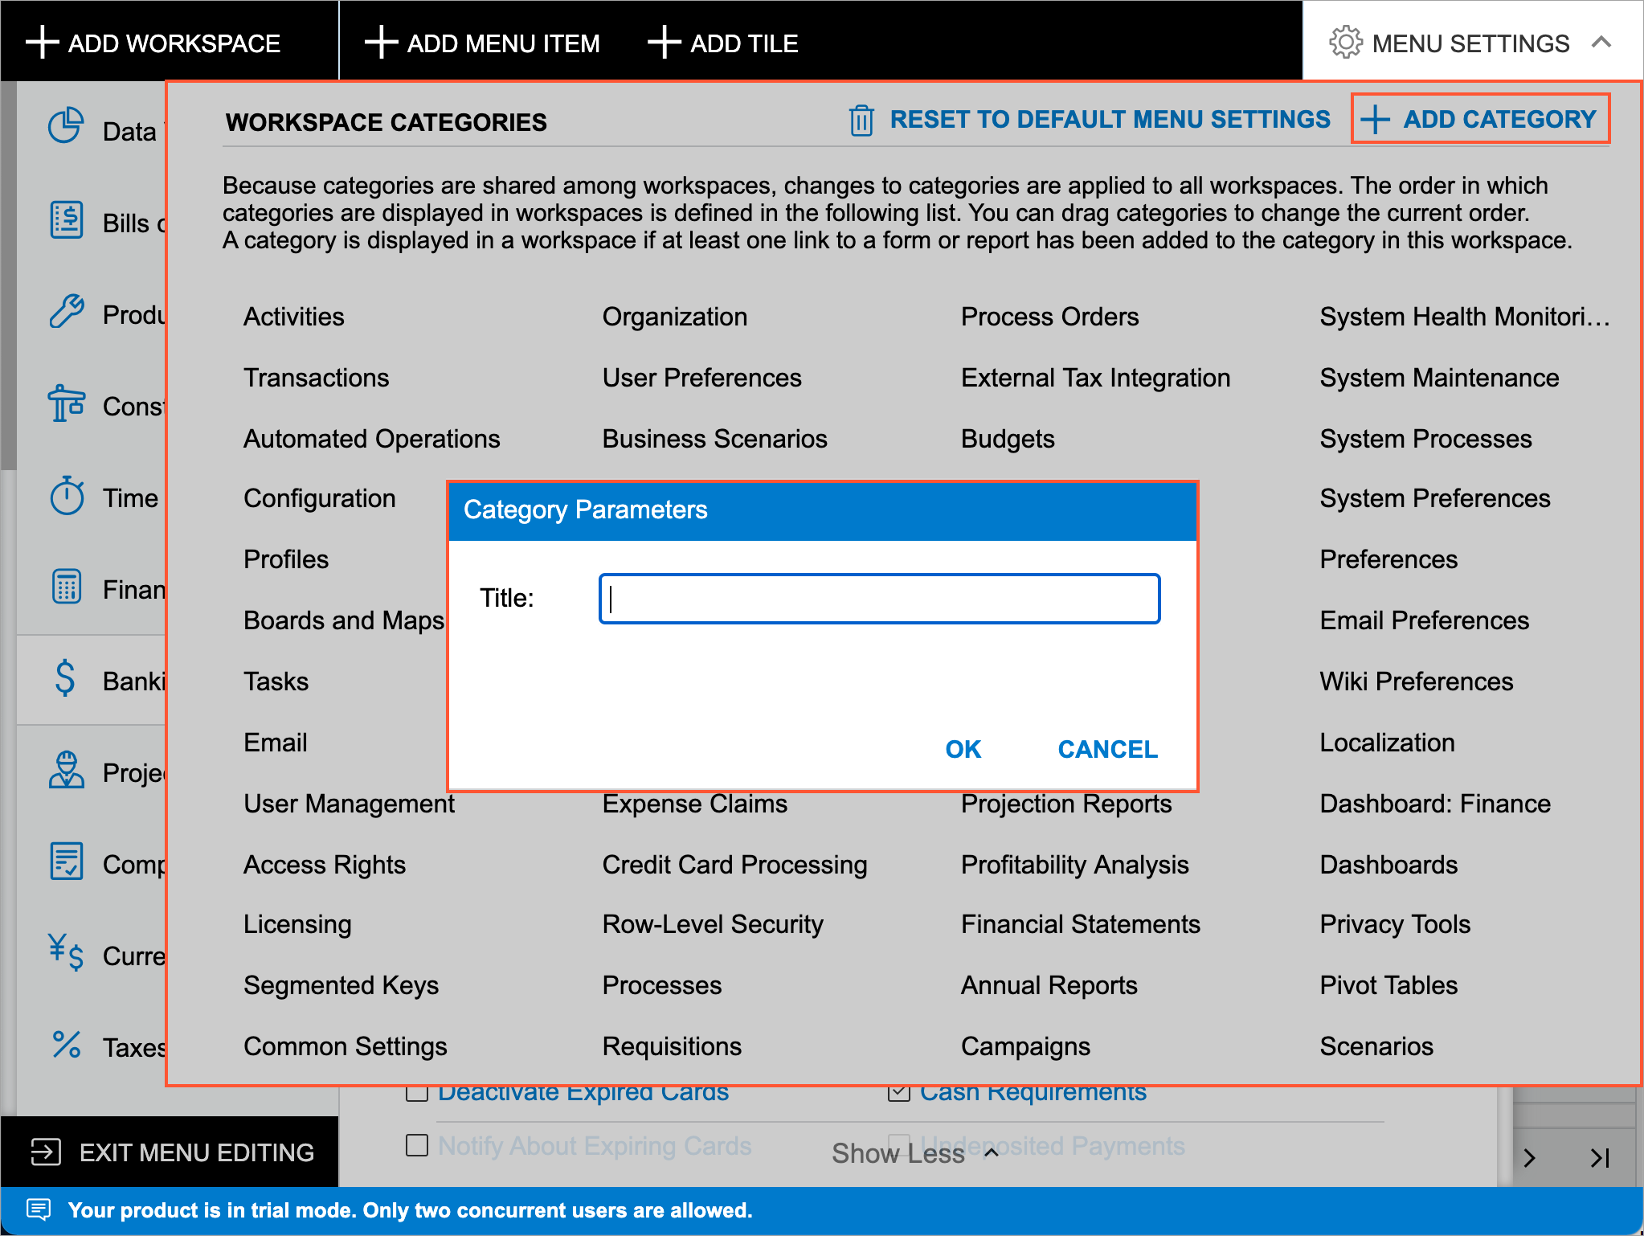This screenshot has height=1236, width=1644.
Task: Click the Banking dollar sign icon
Action: pyautogui.click(x=66, y=679)
